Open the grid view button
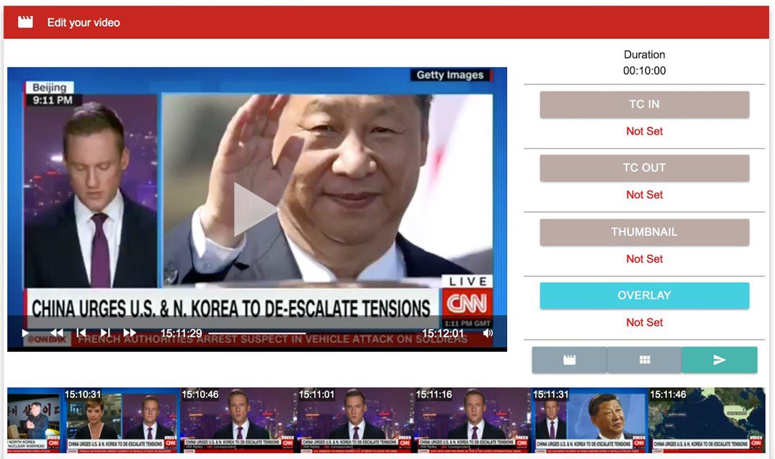 tap(645, 360)
